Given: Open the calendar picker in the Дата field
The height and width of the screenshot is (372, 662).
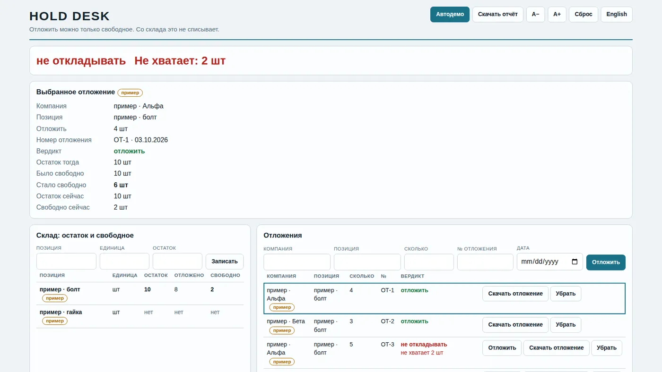Looking at the screenshot, I should 575,262.
